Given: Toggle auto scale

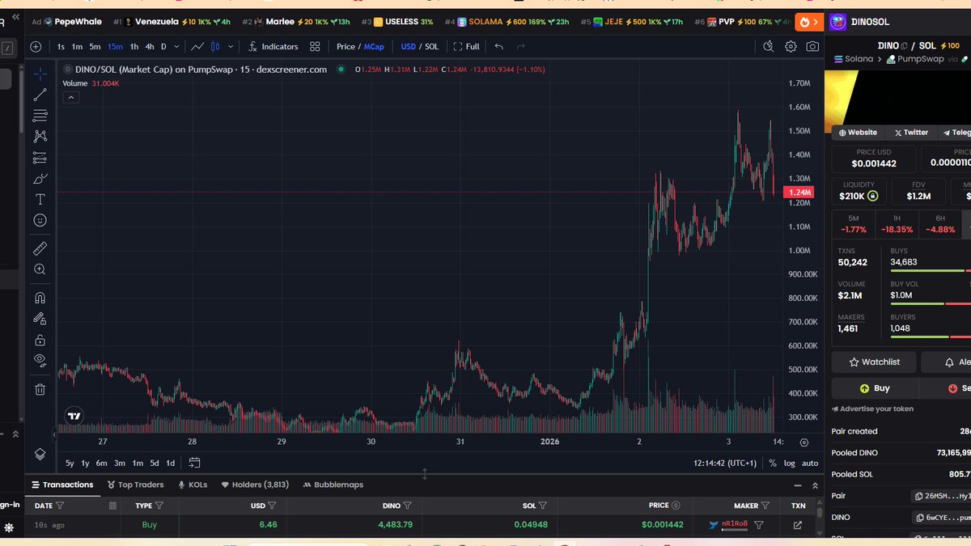Looking at the screenshot, I should tap(810, 463).
